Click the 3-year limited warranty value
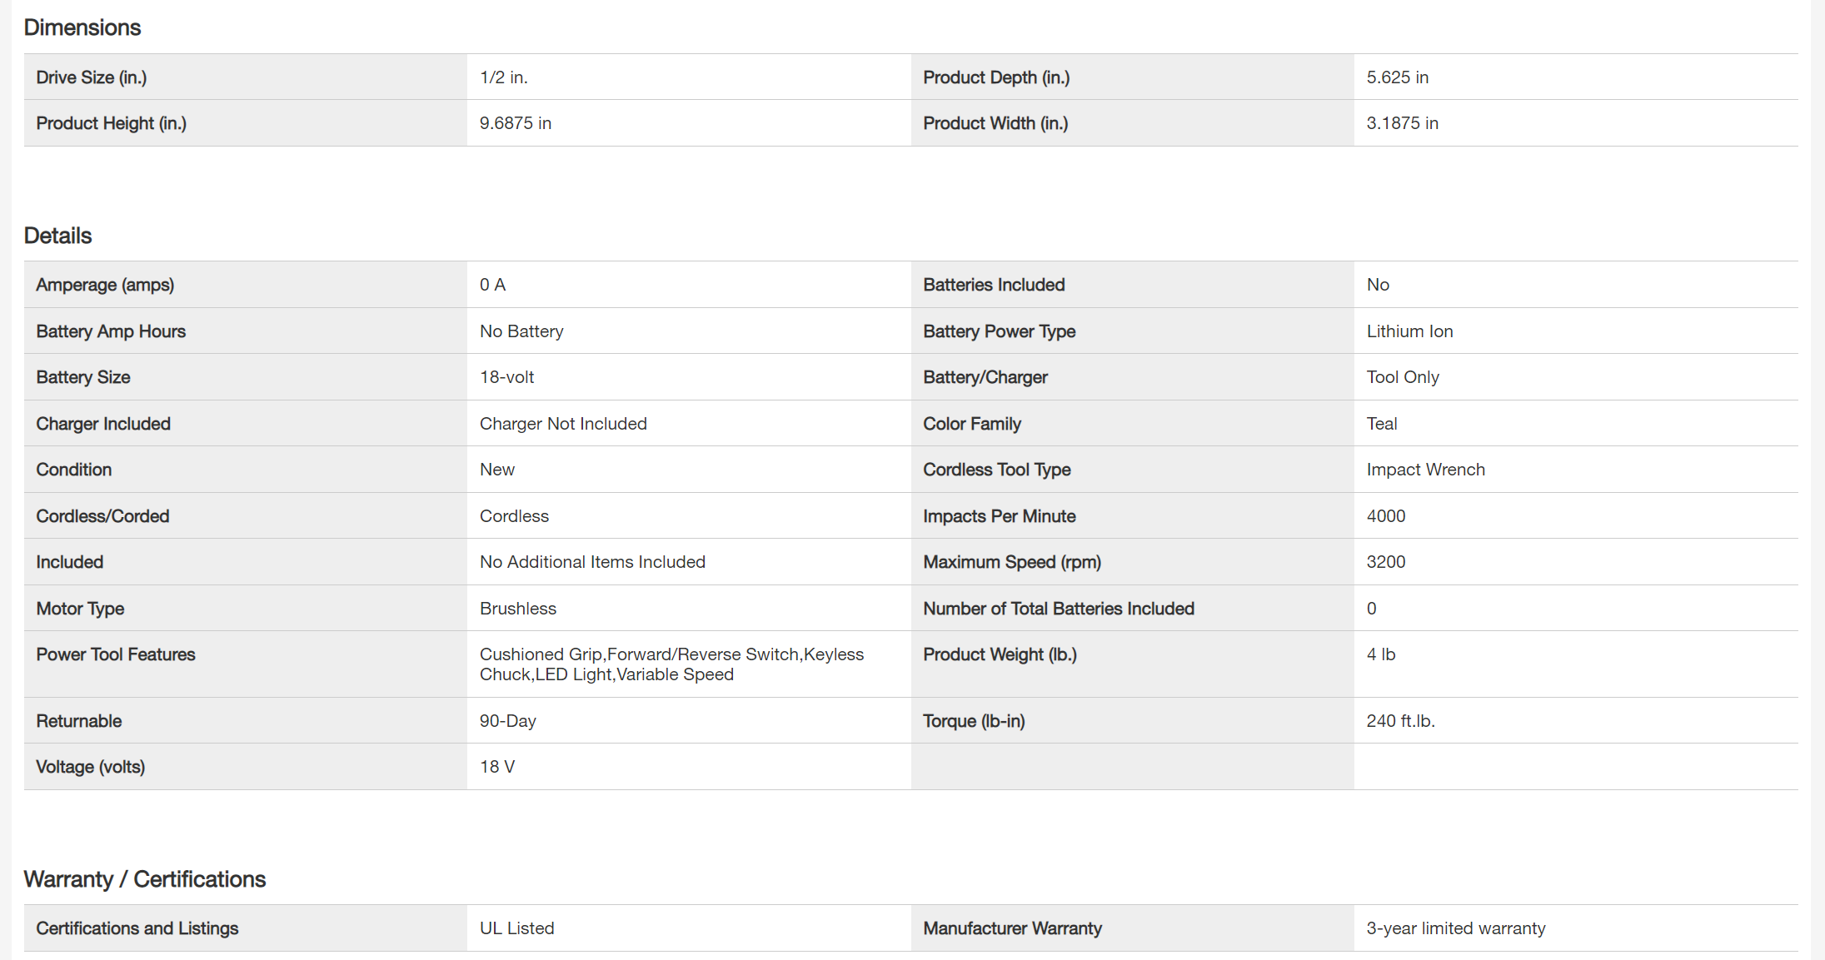1825x960 pixels. click(x=1455, y=928)
